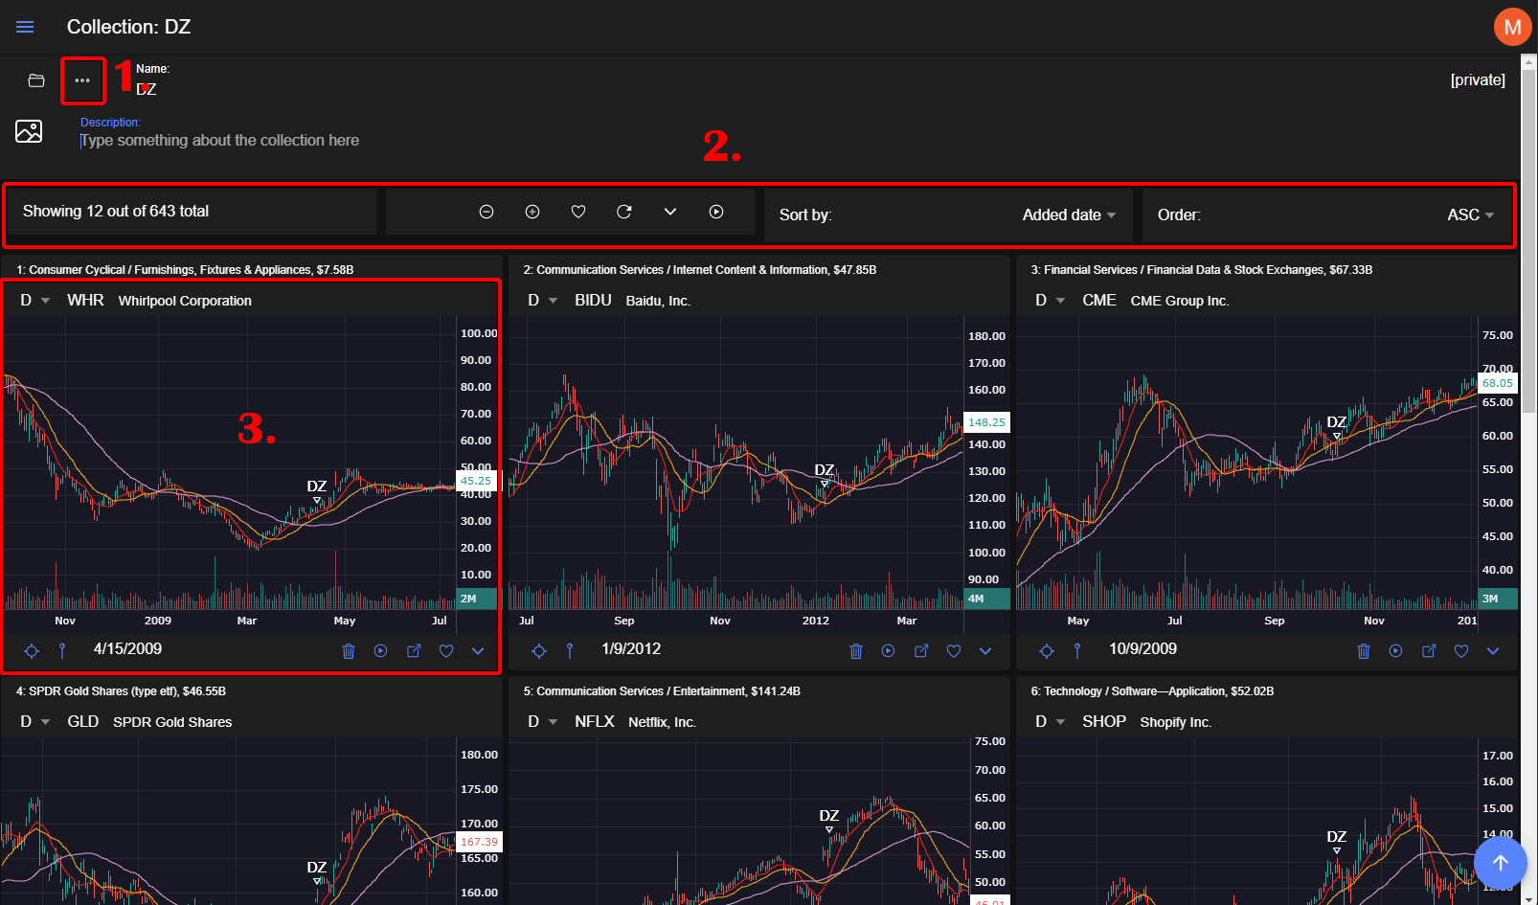Expand the WHR chart details chevron
Viewport: 1538px width, 905px height.
(x=478, y=651)
